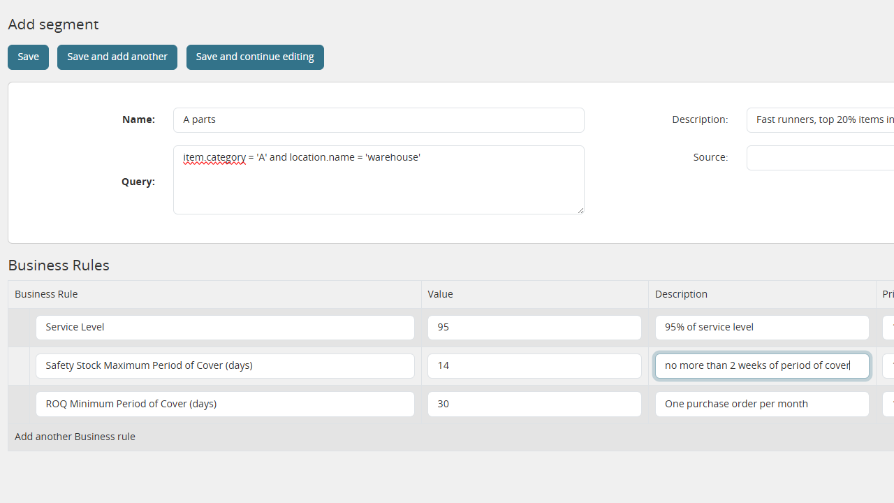Select the Service Level business rule field
This screenshot has width=894, height=503.
click(x=225, y=328)
